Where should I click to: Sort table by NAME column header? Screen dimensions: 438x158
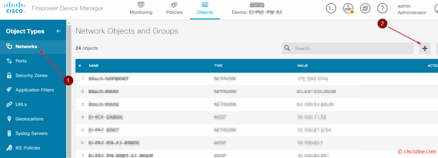[94, 66]
